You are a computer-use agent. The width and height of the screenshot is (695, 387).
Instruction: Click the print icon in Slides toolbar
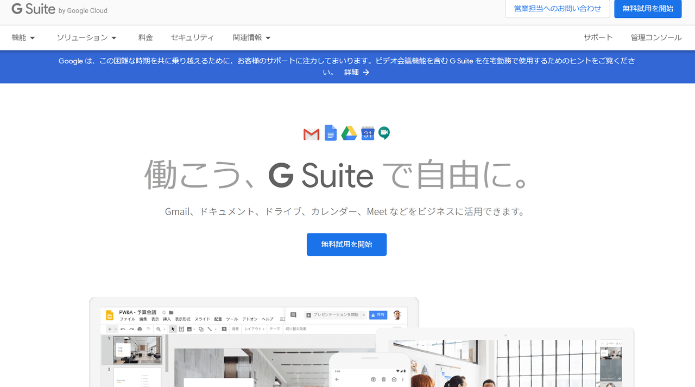click(x=140, y=329)
